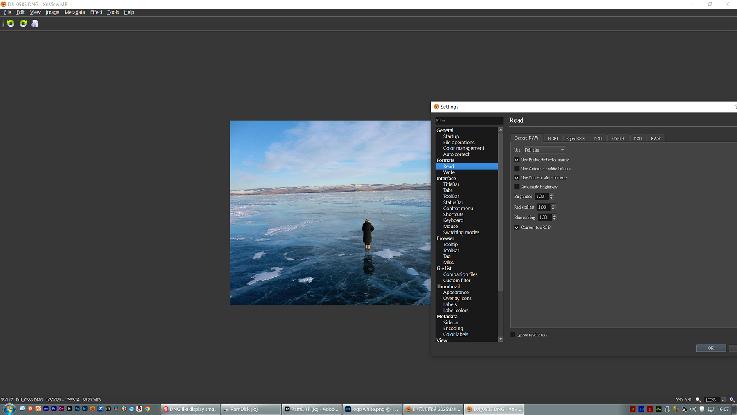Open the Image menu

click(x=52, y=12)
